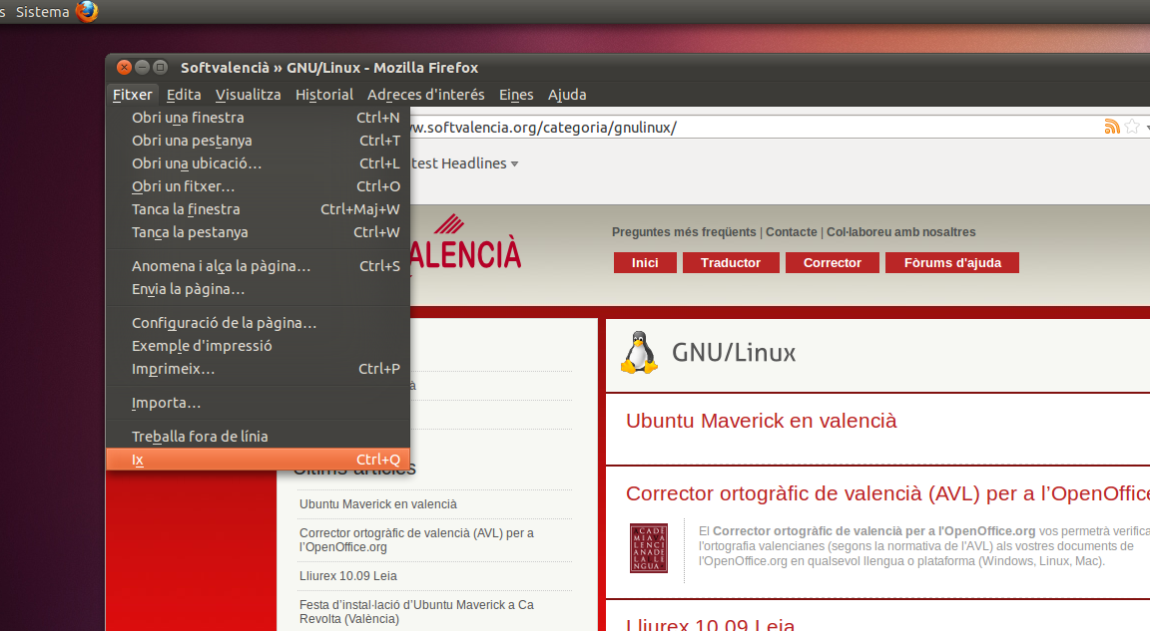Image resolution: width=1150 pixels, height=631 pixels.
Task: Open the 'Corrector ortogràfic de valencià' main heading
Action: click(887, 493)
